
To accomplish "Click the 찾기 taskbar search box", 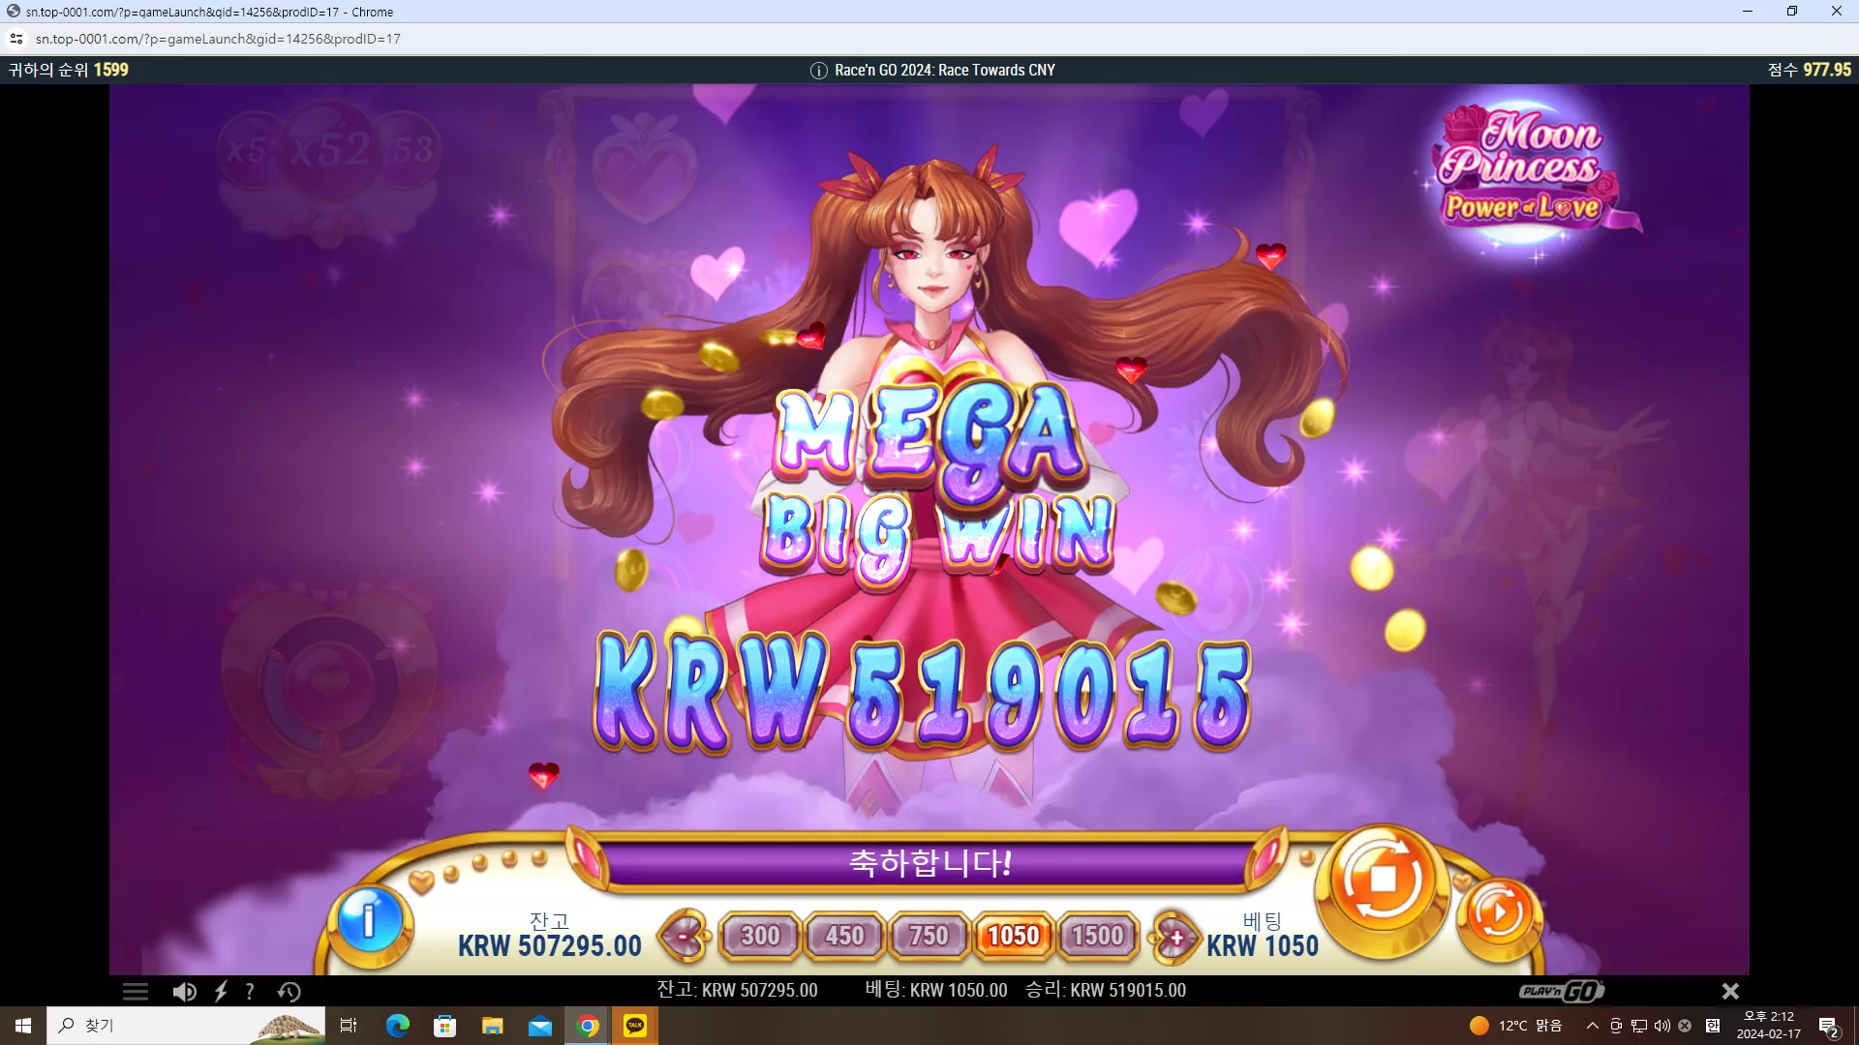I will point(186,1026).
